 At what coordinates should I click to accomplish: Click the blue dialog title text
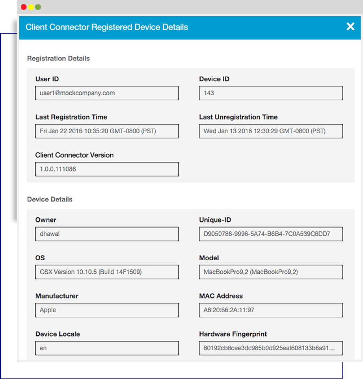(x=107, y=27)
